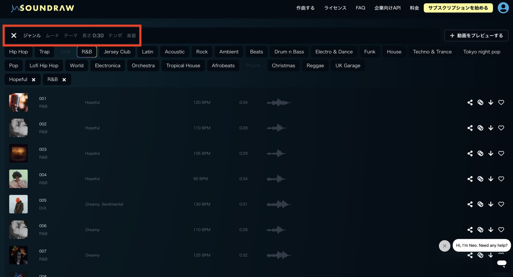Click share icon for track 001
Screen dimensions: 513x277
coord(470,102)
